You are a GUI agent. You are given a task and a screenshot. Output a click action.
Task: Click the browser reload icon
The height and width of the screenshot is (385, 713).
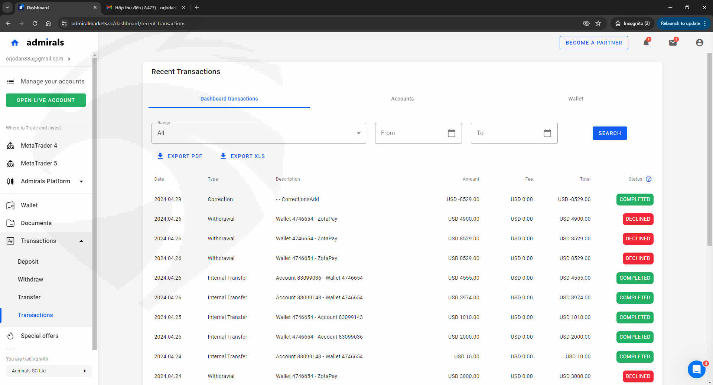pyautogui.click(x=35, y=23)
